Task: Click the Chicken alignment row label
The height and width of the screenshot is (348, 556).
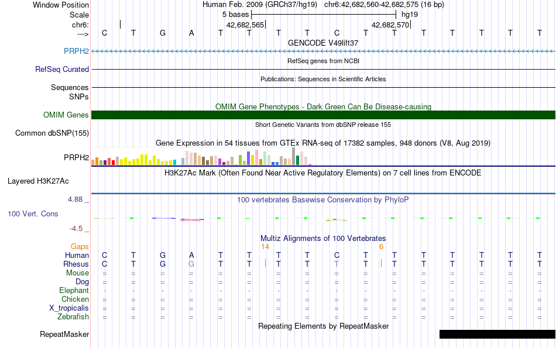Action: click(x=75, y=299)
